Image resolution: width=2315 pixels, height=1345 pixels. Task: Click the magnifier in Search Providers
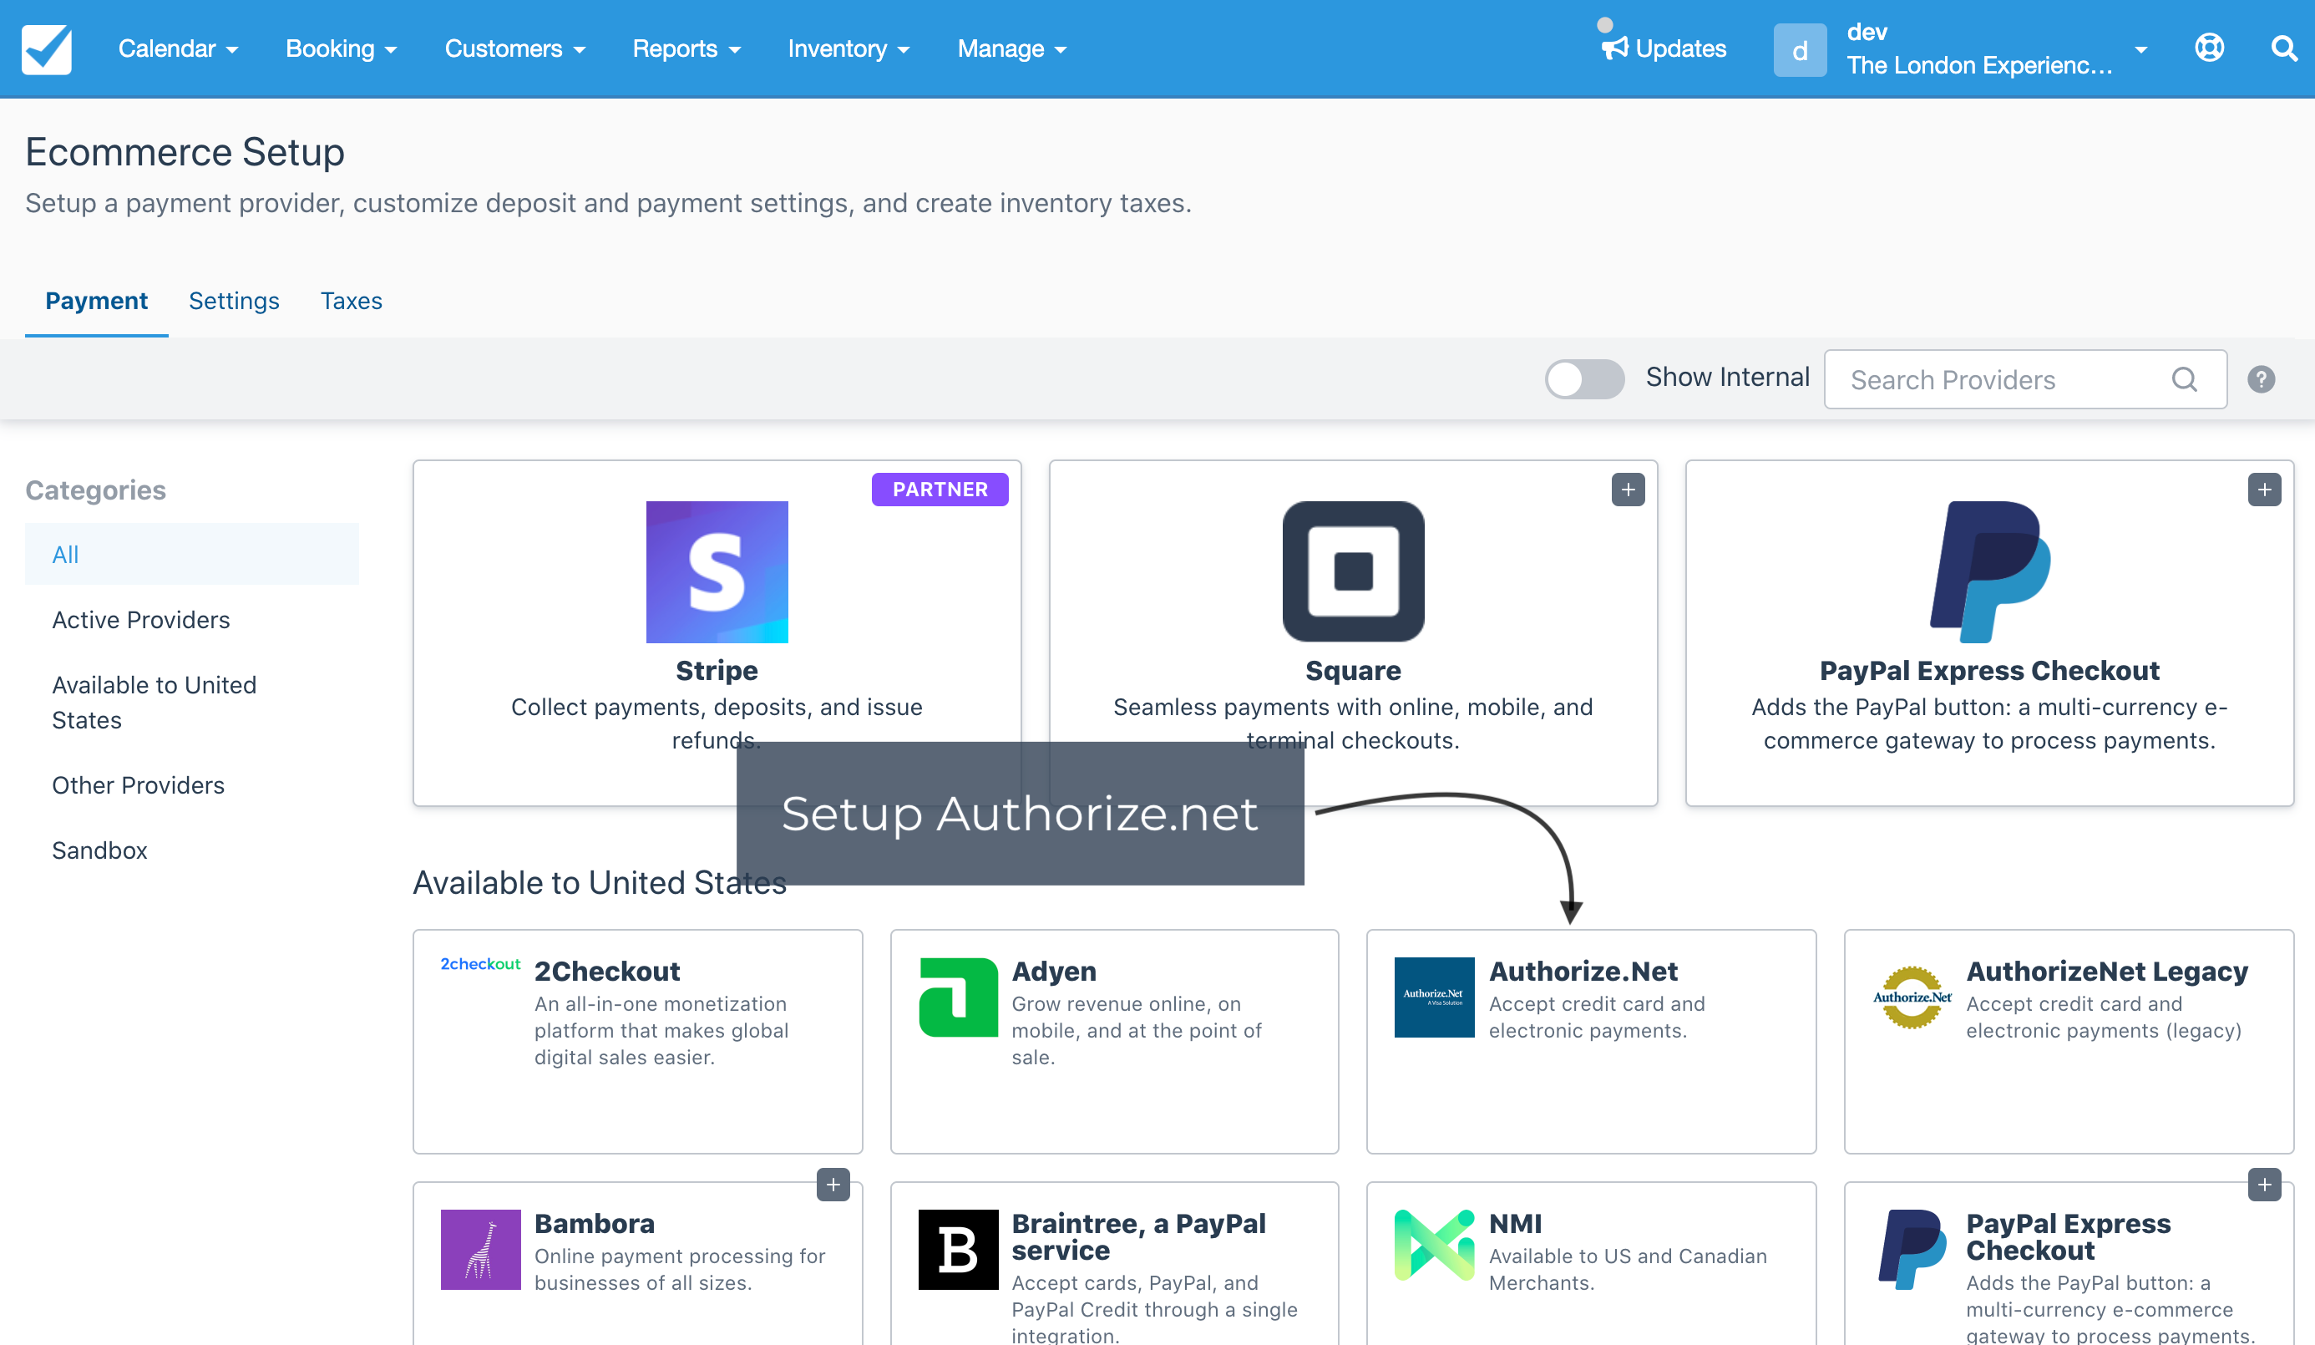[x=2185, y=379]
